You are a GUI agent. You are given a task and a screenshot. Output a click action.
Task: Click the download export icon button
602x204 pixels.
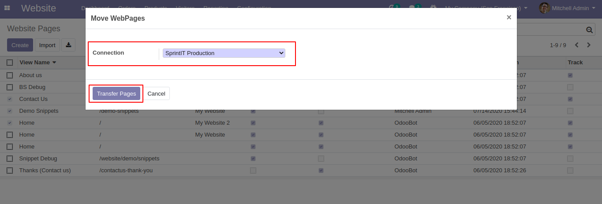(68, 45)
